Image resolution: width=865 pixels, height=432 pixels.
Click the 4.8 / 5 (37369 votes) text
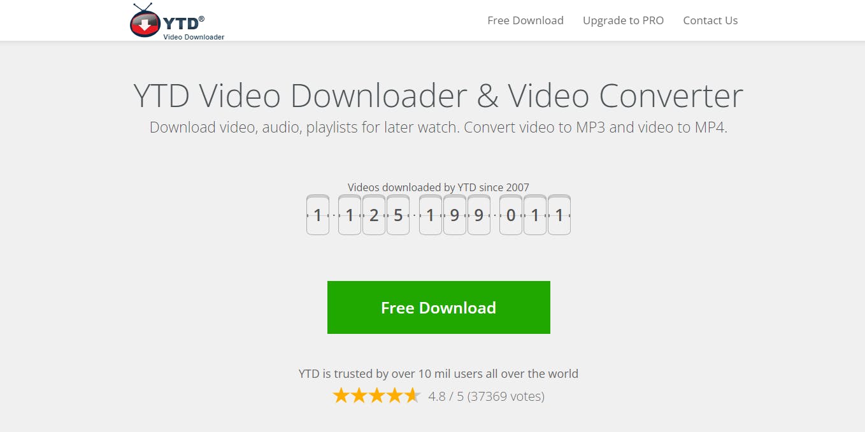(486, 396)
